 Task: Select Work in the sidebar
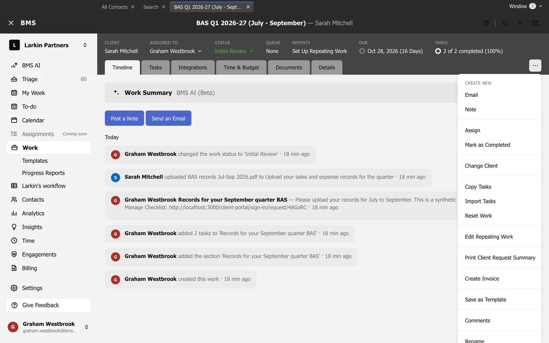(48, 148)
